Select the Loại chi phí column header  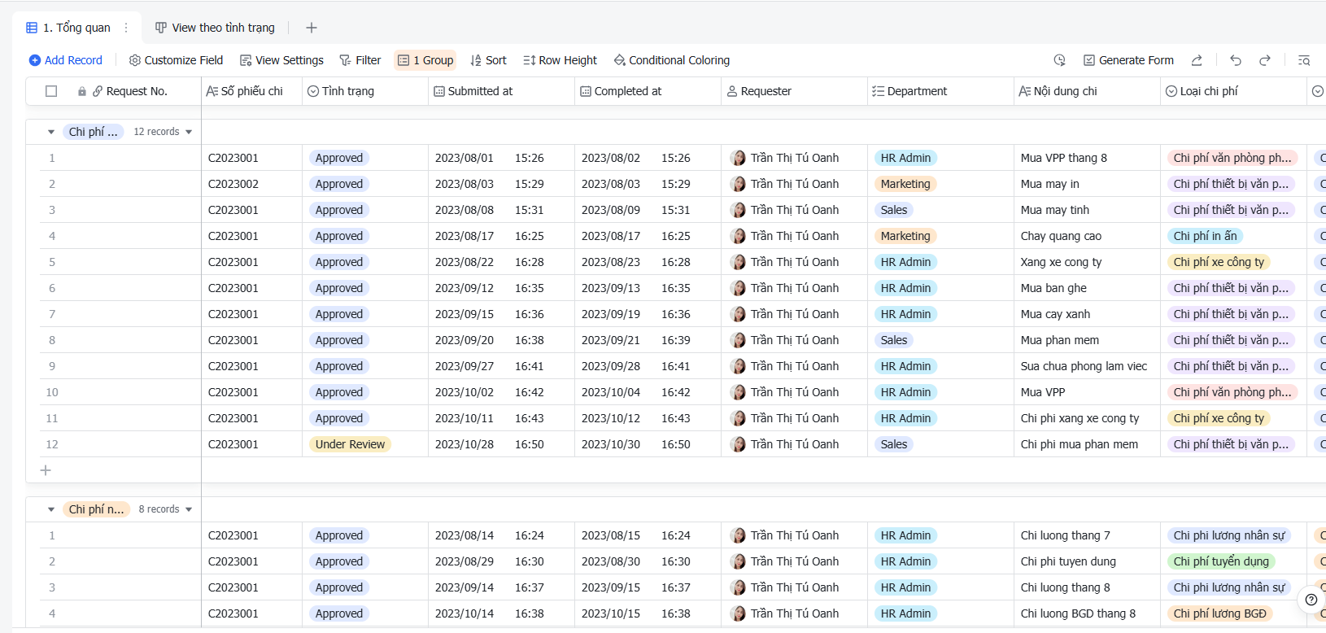[1233, 91]
